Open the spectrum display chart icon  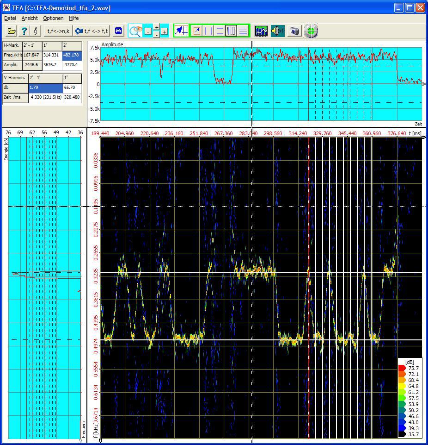261,31
